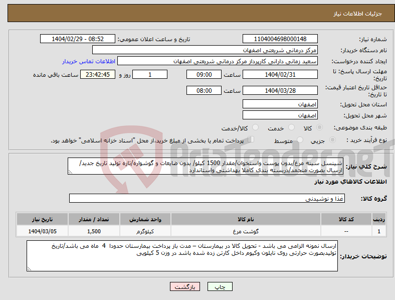Click the goods group field غذا و نوشیدنی
Viewport: 395px width, 300px height.
[x=207, y=198]
